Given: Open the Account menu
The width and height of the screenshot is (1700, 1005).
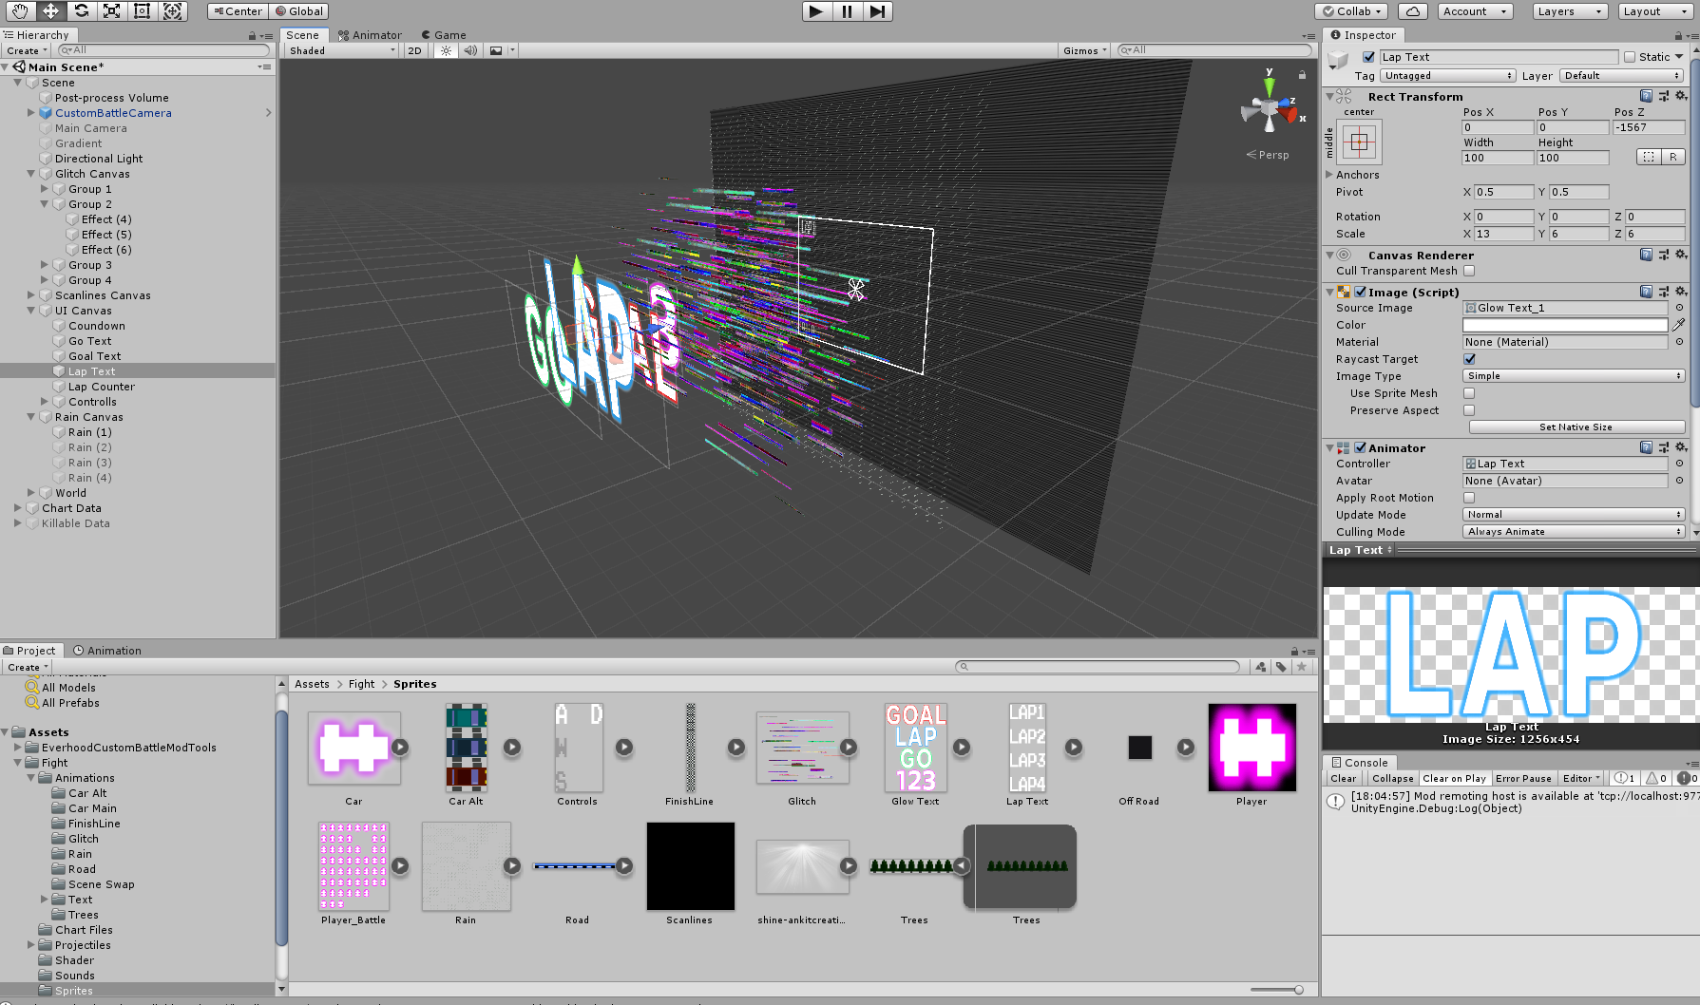Looking at the screenshot, I should 1474,11.
